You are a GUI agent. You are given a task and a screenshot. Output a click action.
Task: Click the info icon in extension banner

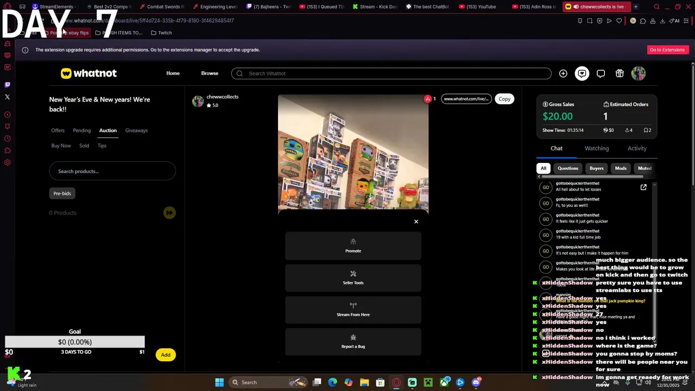point(25,50)
